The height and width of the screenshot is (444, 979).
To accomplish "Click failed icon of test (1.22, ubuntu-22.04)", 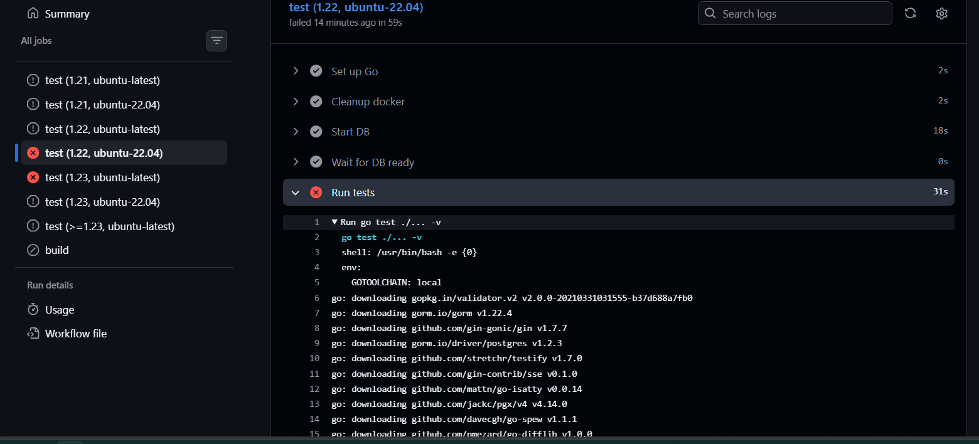I will (x=33, y=153).
